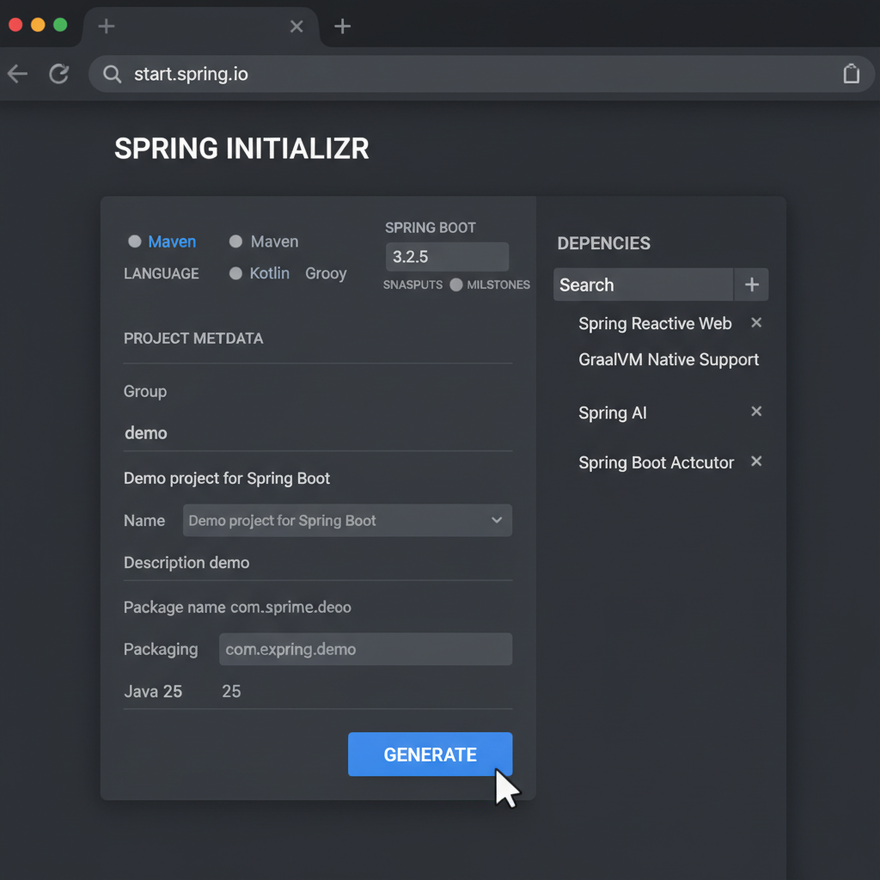Click the LANGUAGE label
This screenshot has height=880, width=880.
pyautogui.click(x=161, y=274)
